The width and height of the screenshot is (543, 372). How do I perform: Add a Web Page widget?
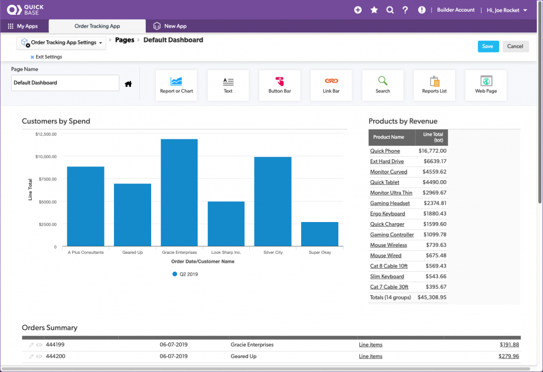(x=486, y=85)
